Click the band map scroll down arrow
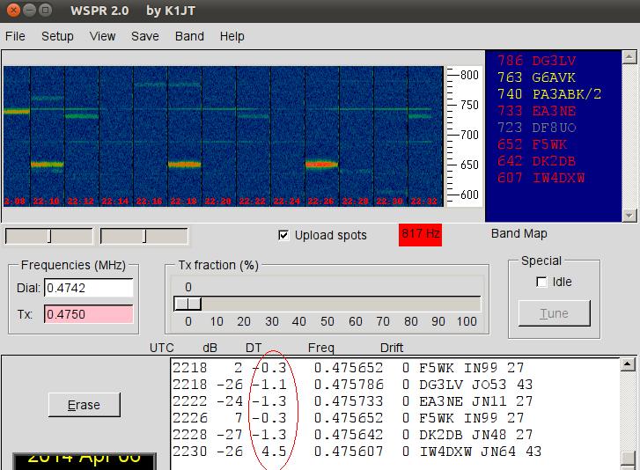The width and height of the screenshot is (640, 470). point(629,215)
